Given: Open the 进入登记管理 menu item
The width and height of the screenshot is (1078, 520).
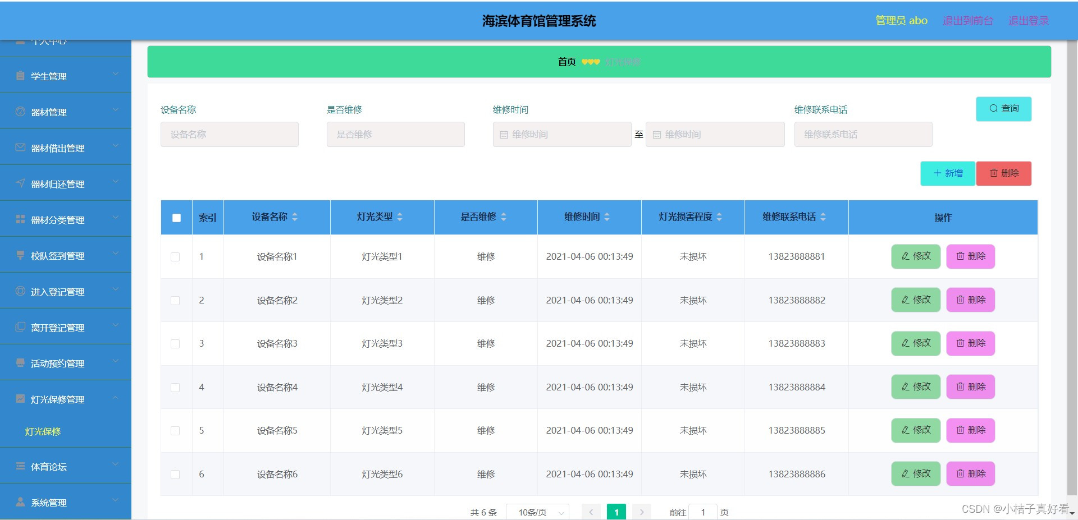Looking at the screenshot, I should pos(66,291).
